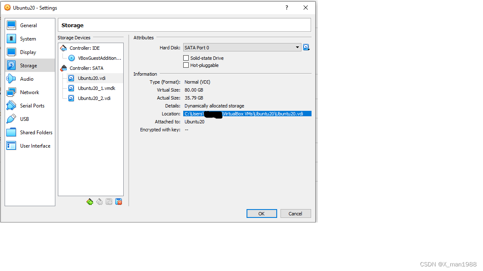483x271 pixels.
Task: Click the Shared Folders folder icon
Action: 11,132
